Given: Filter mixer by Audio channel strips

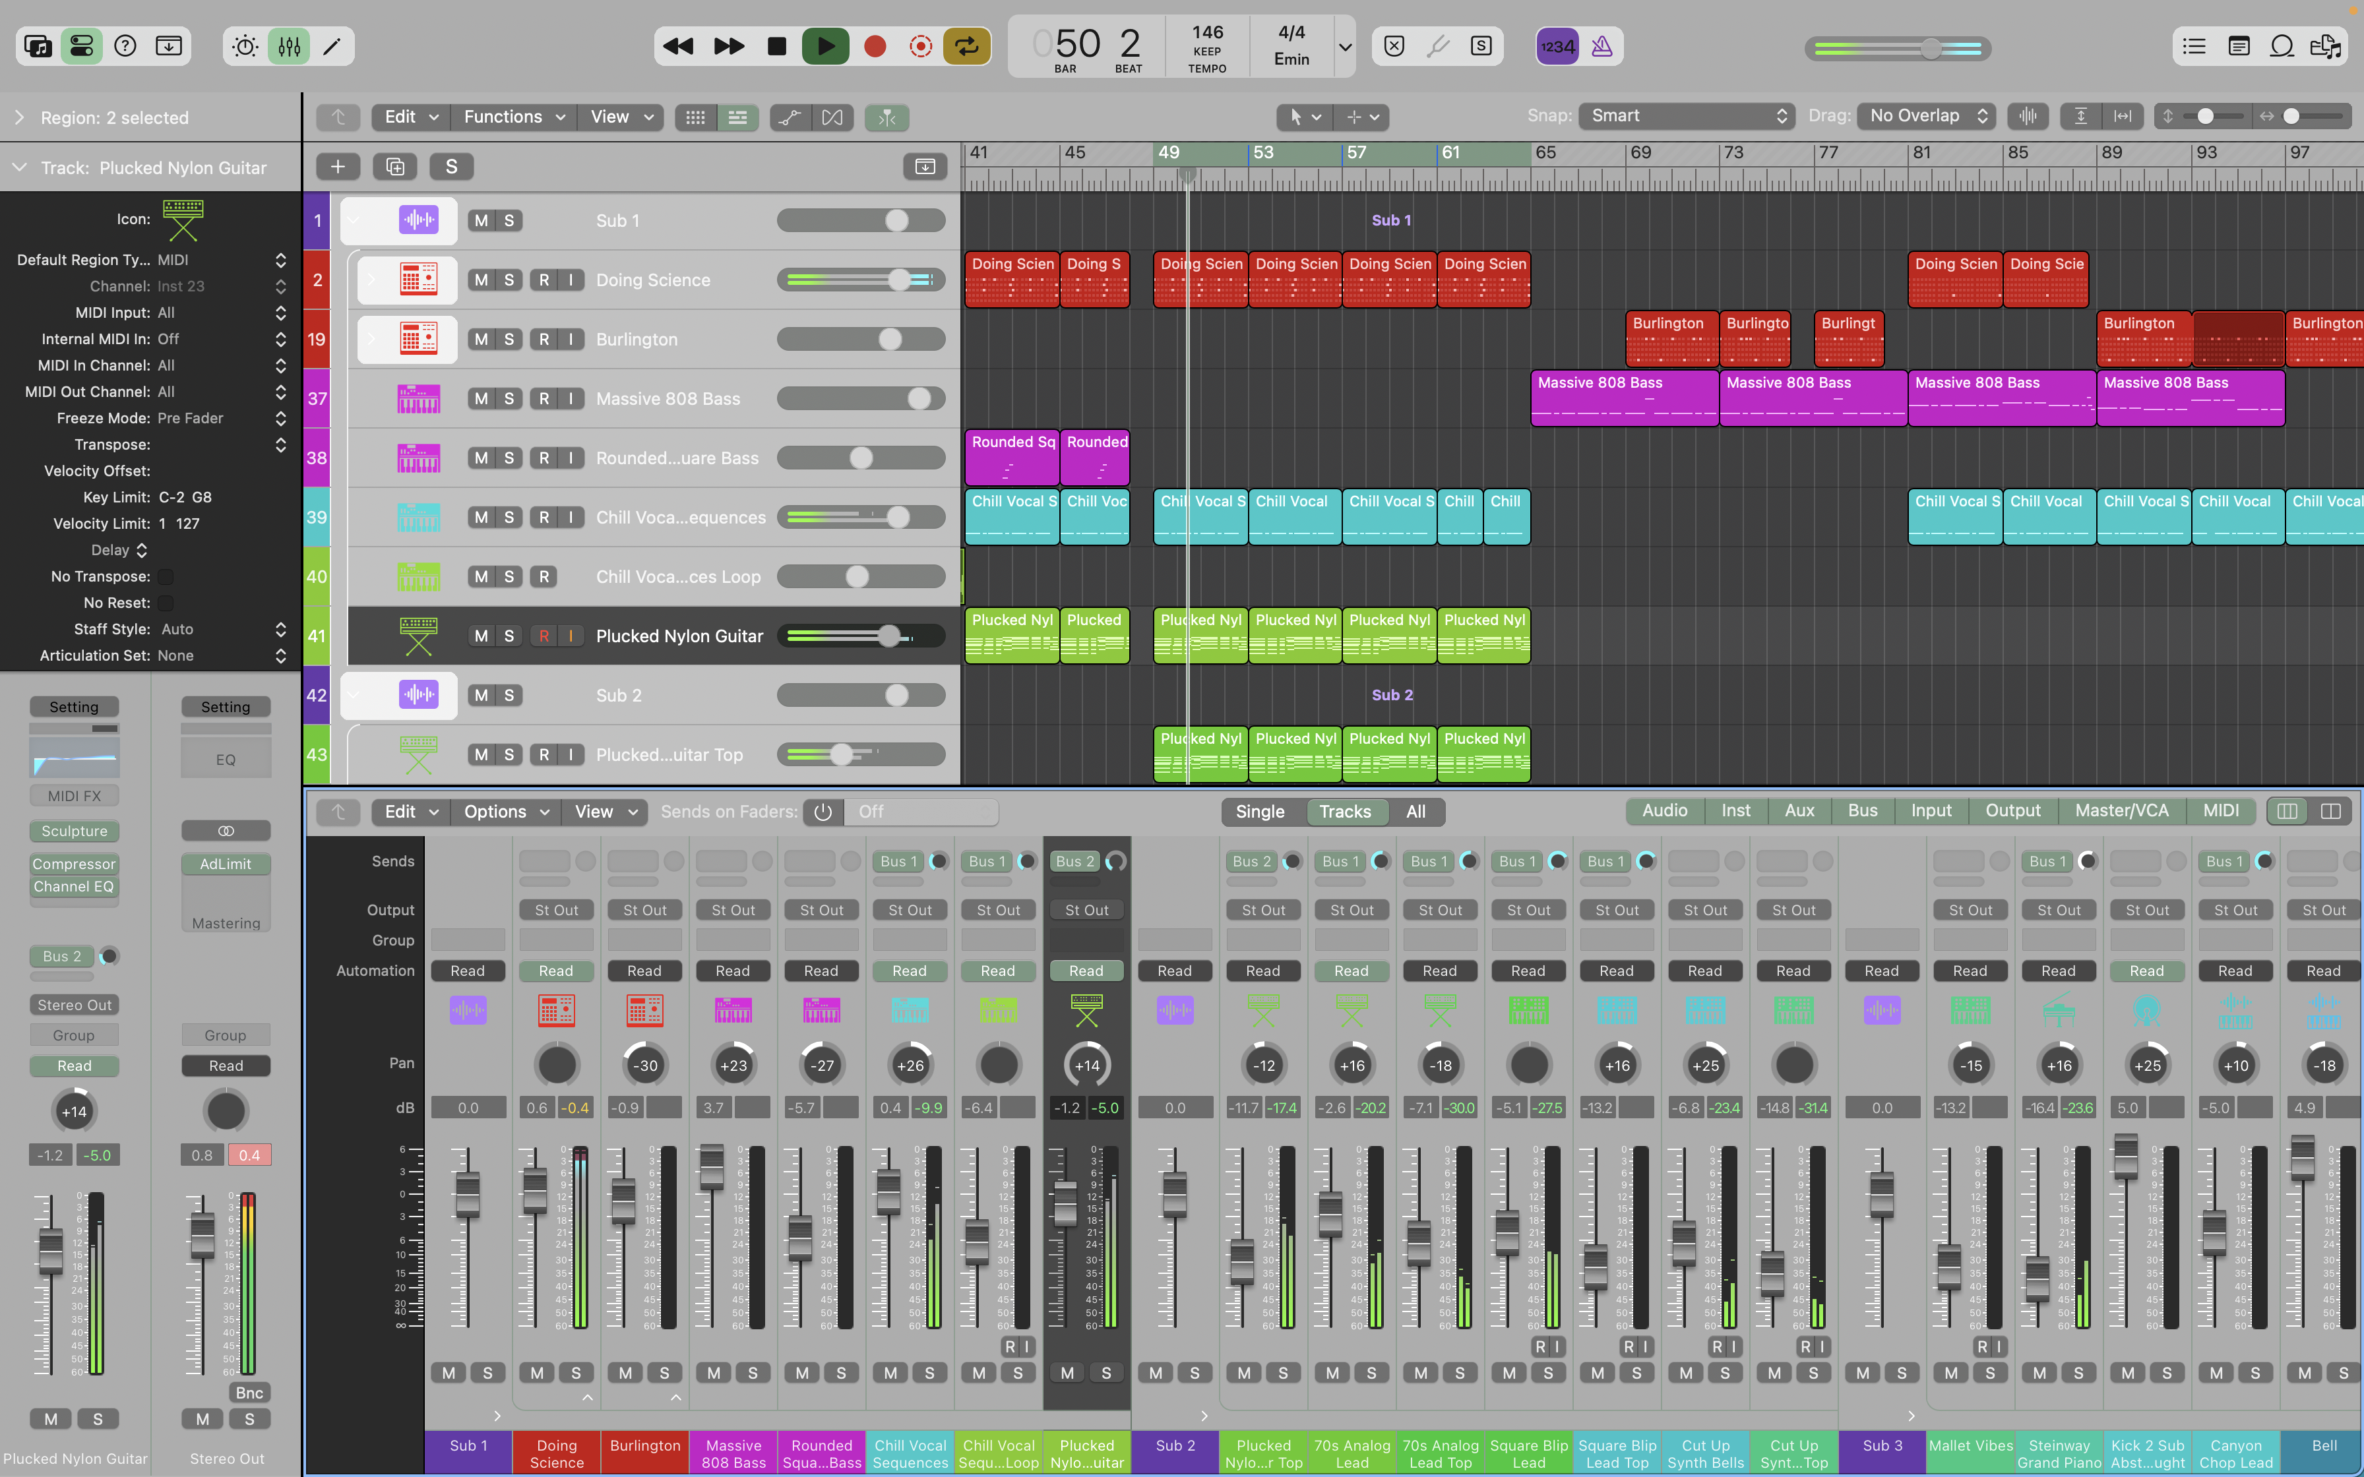Looking at the screenshot, I should [1665, 811].
